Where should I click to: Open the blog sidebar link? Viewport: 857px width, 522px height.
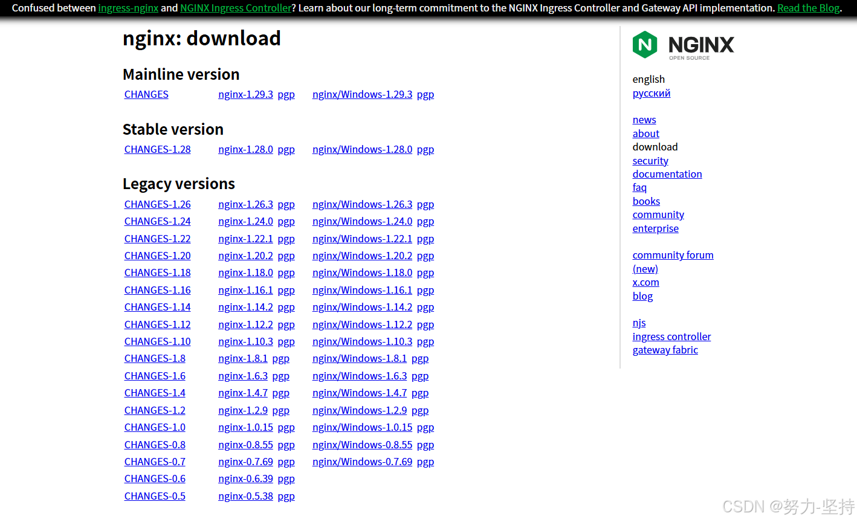pos(642,296)
